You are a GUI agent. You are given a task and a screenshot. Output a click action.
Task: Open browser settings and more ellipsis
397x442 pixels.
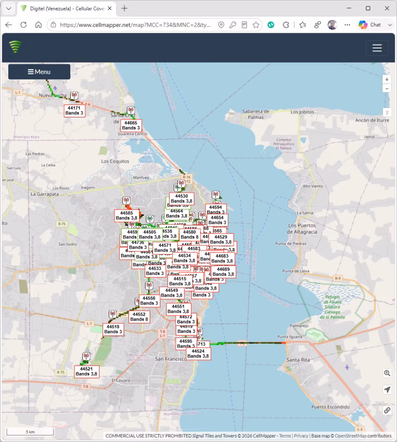pyautogui.click(x=347, y=25)
